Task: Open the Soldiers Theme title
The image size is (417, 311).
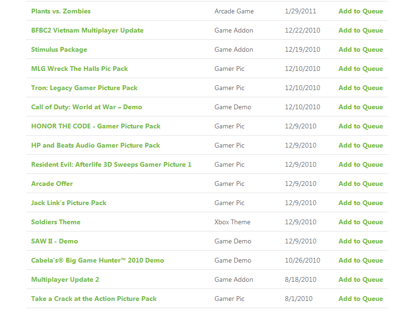Action: click(x=56, y=222)
